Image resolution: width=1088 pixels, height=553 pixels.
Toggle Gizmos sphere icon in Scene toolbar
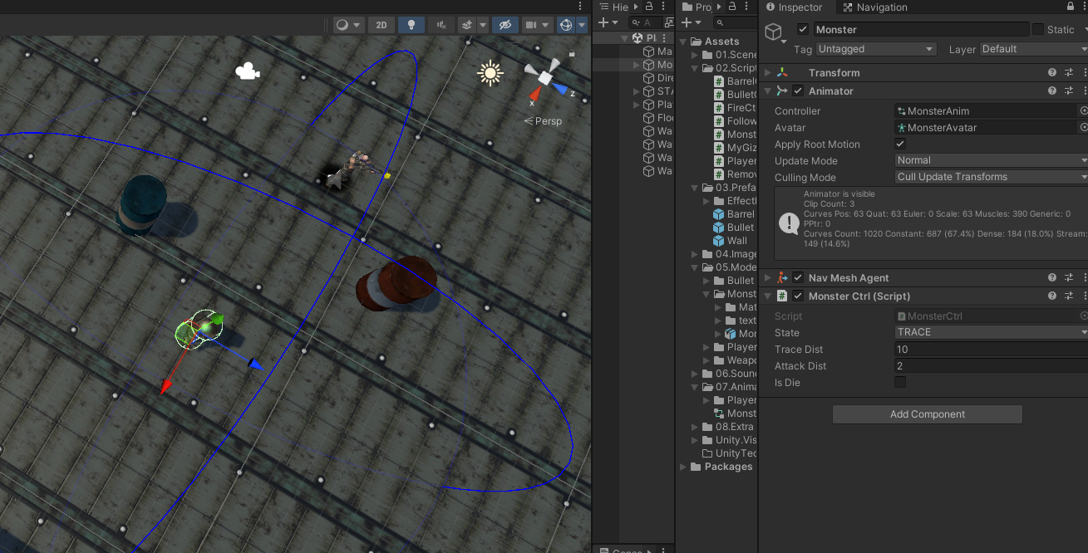point(566,25)
